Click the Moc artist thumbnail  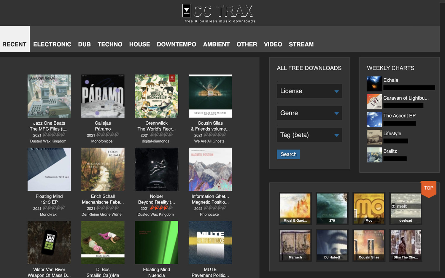pos(369,208)
